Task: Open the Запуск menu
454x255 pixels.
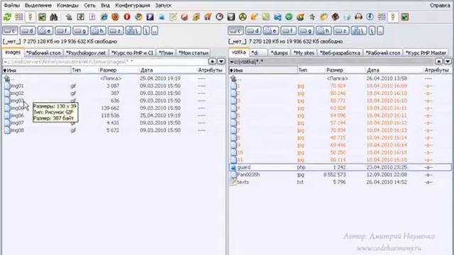Action: tap(163, 5)
